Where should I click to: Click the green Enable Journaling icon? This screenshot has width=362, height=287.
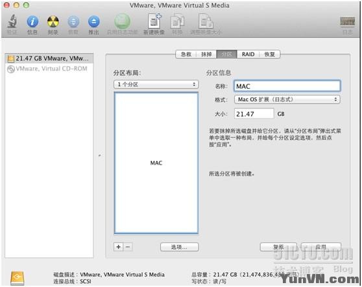122,21
